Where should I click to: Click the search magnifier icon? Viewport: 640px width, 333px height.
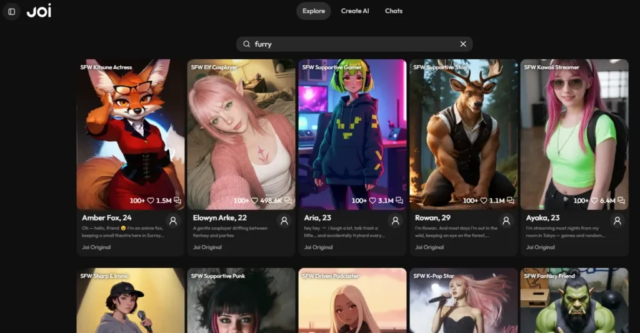[246, 44]
